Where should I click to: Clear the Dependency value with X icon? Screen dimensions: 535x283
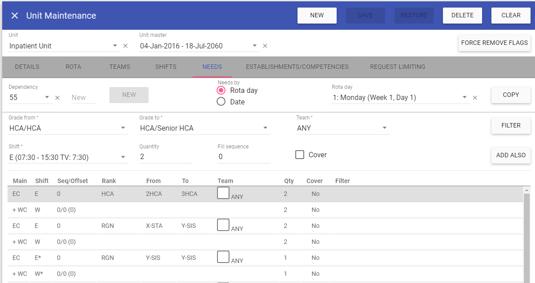coord(57,98)
